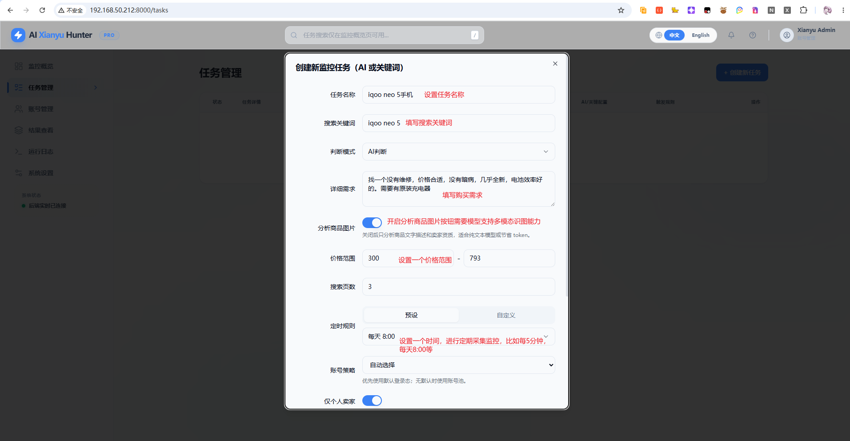The image size is (850, 441).
Task: Close the 创建新监控任务 dialog
Action: pos(555,64)
